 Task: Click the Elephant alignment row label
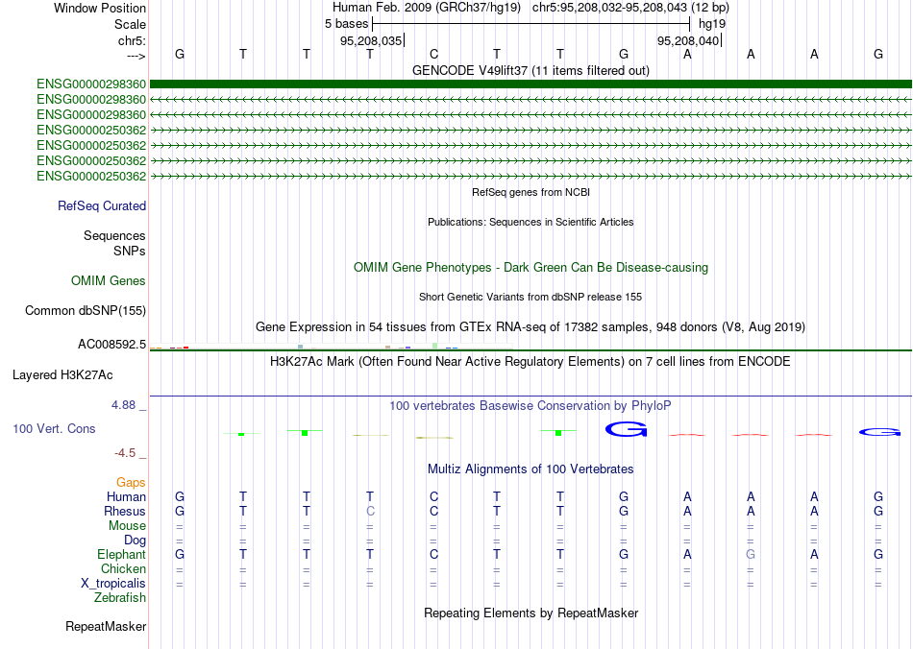coord(121,554)
